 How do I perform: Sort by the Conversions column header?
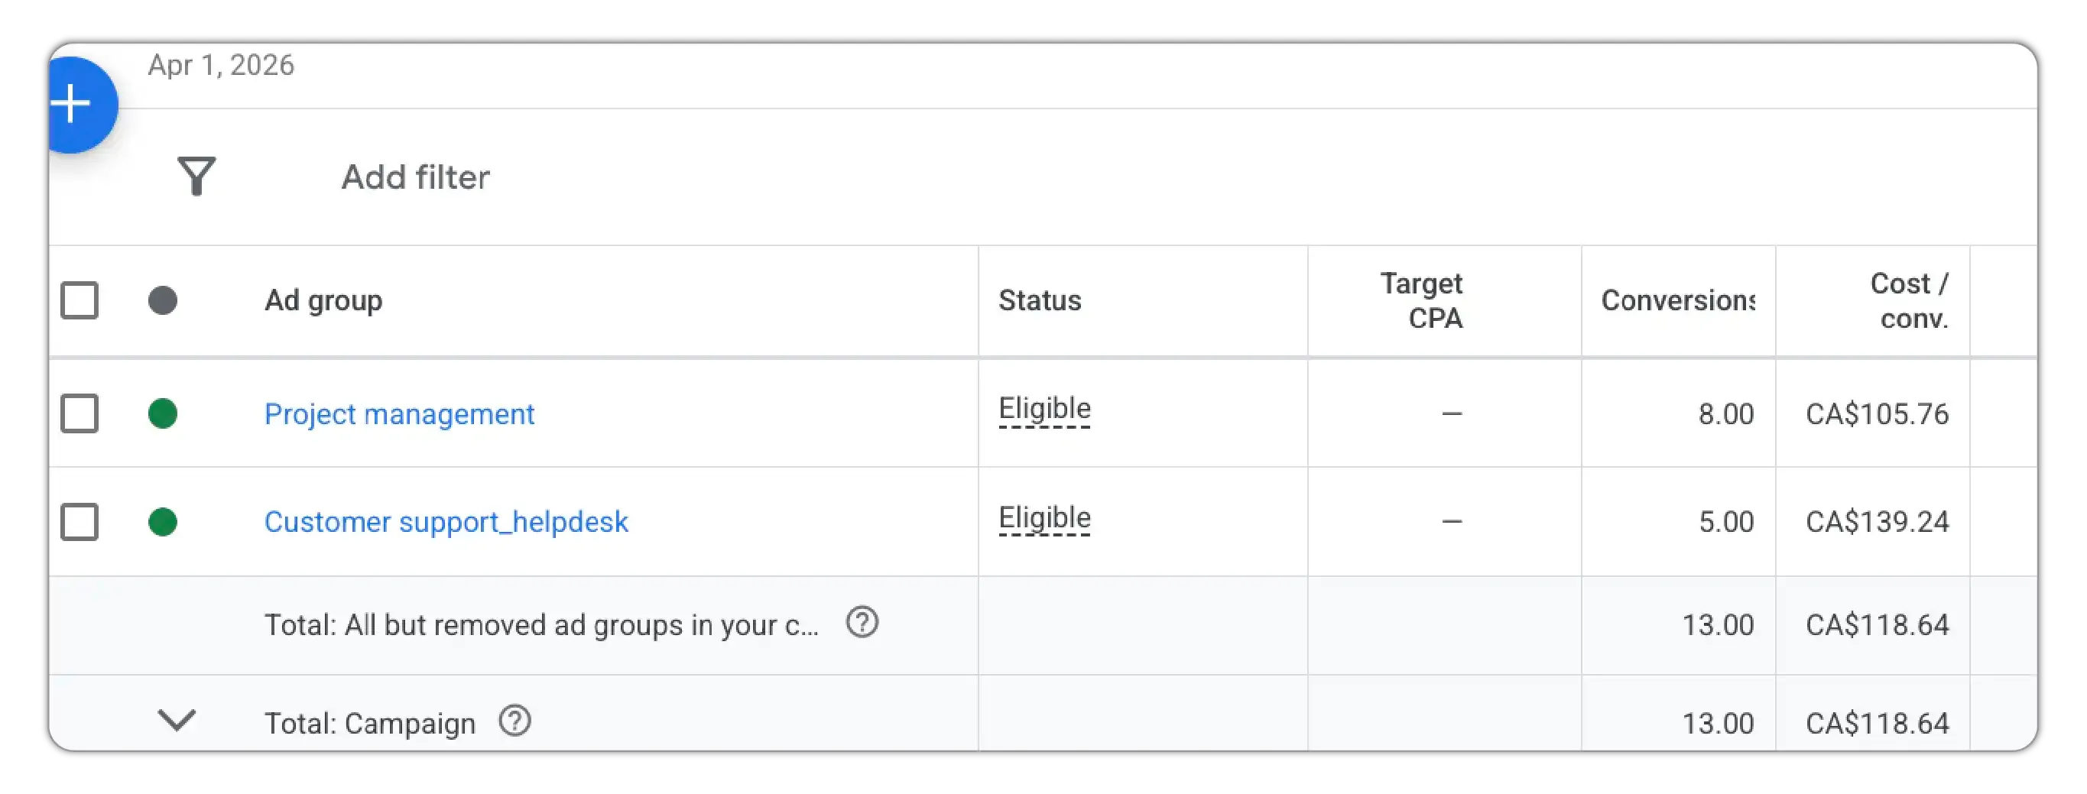click(x=1678, y=300)
